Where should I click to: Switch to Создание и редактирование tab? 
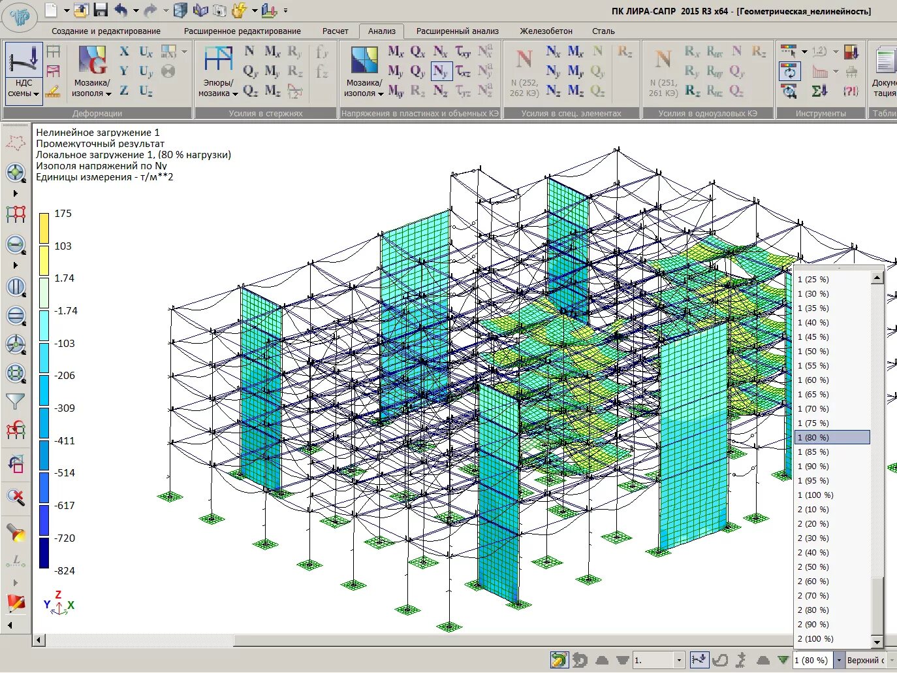[106, 31]
